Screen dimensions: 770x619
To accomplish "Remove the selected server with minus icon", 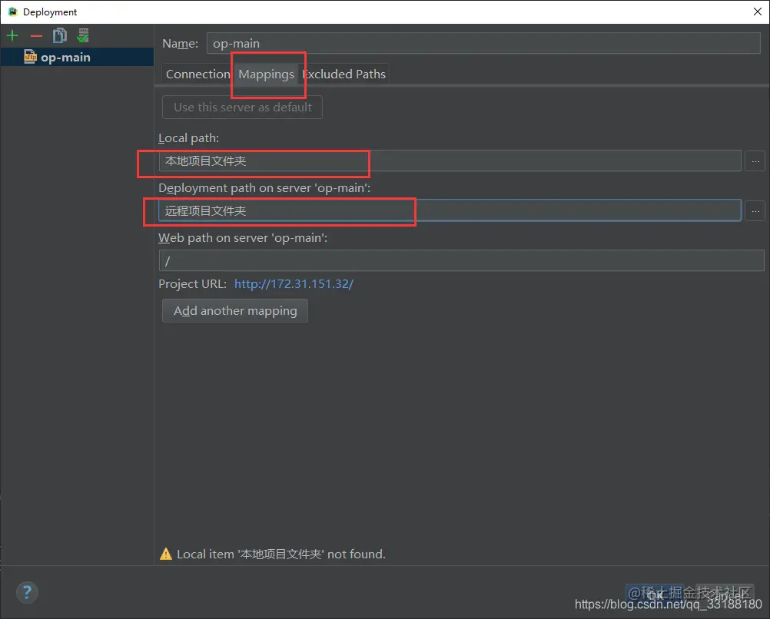I will (x=36, y=36).
